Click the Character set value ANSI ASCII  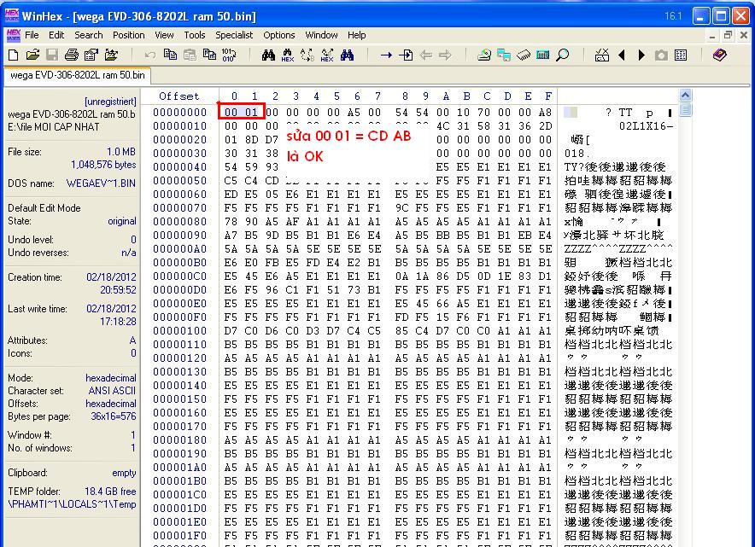coord(112,391)
